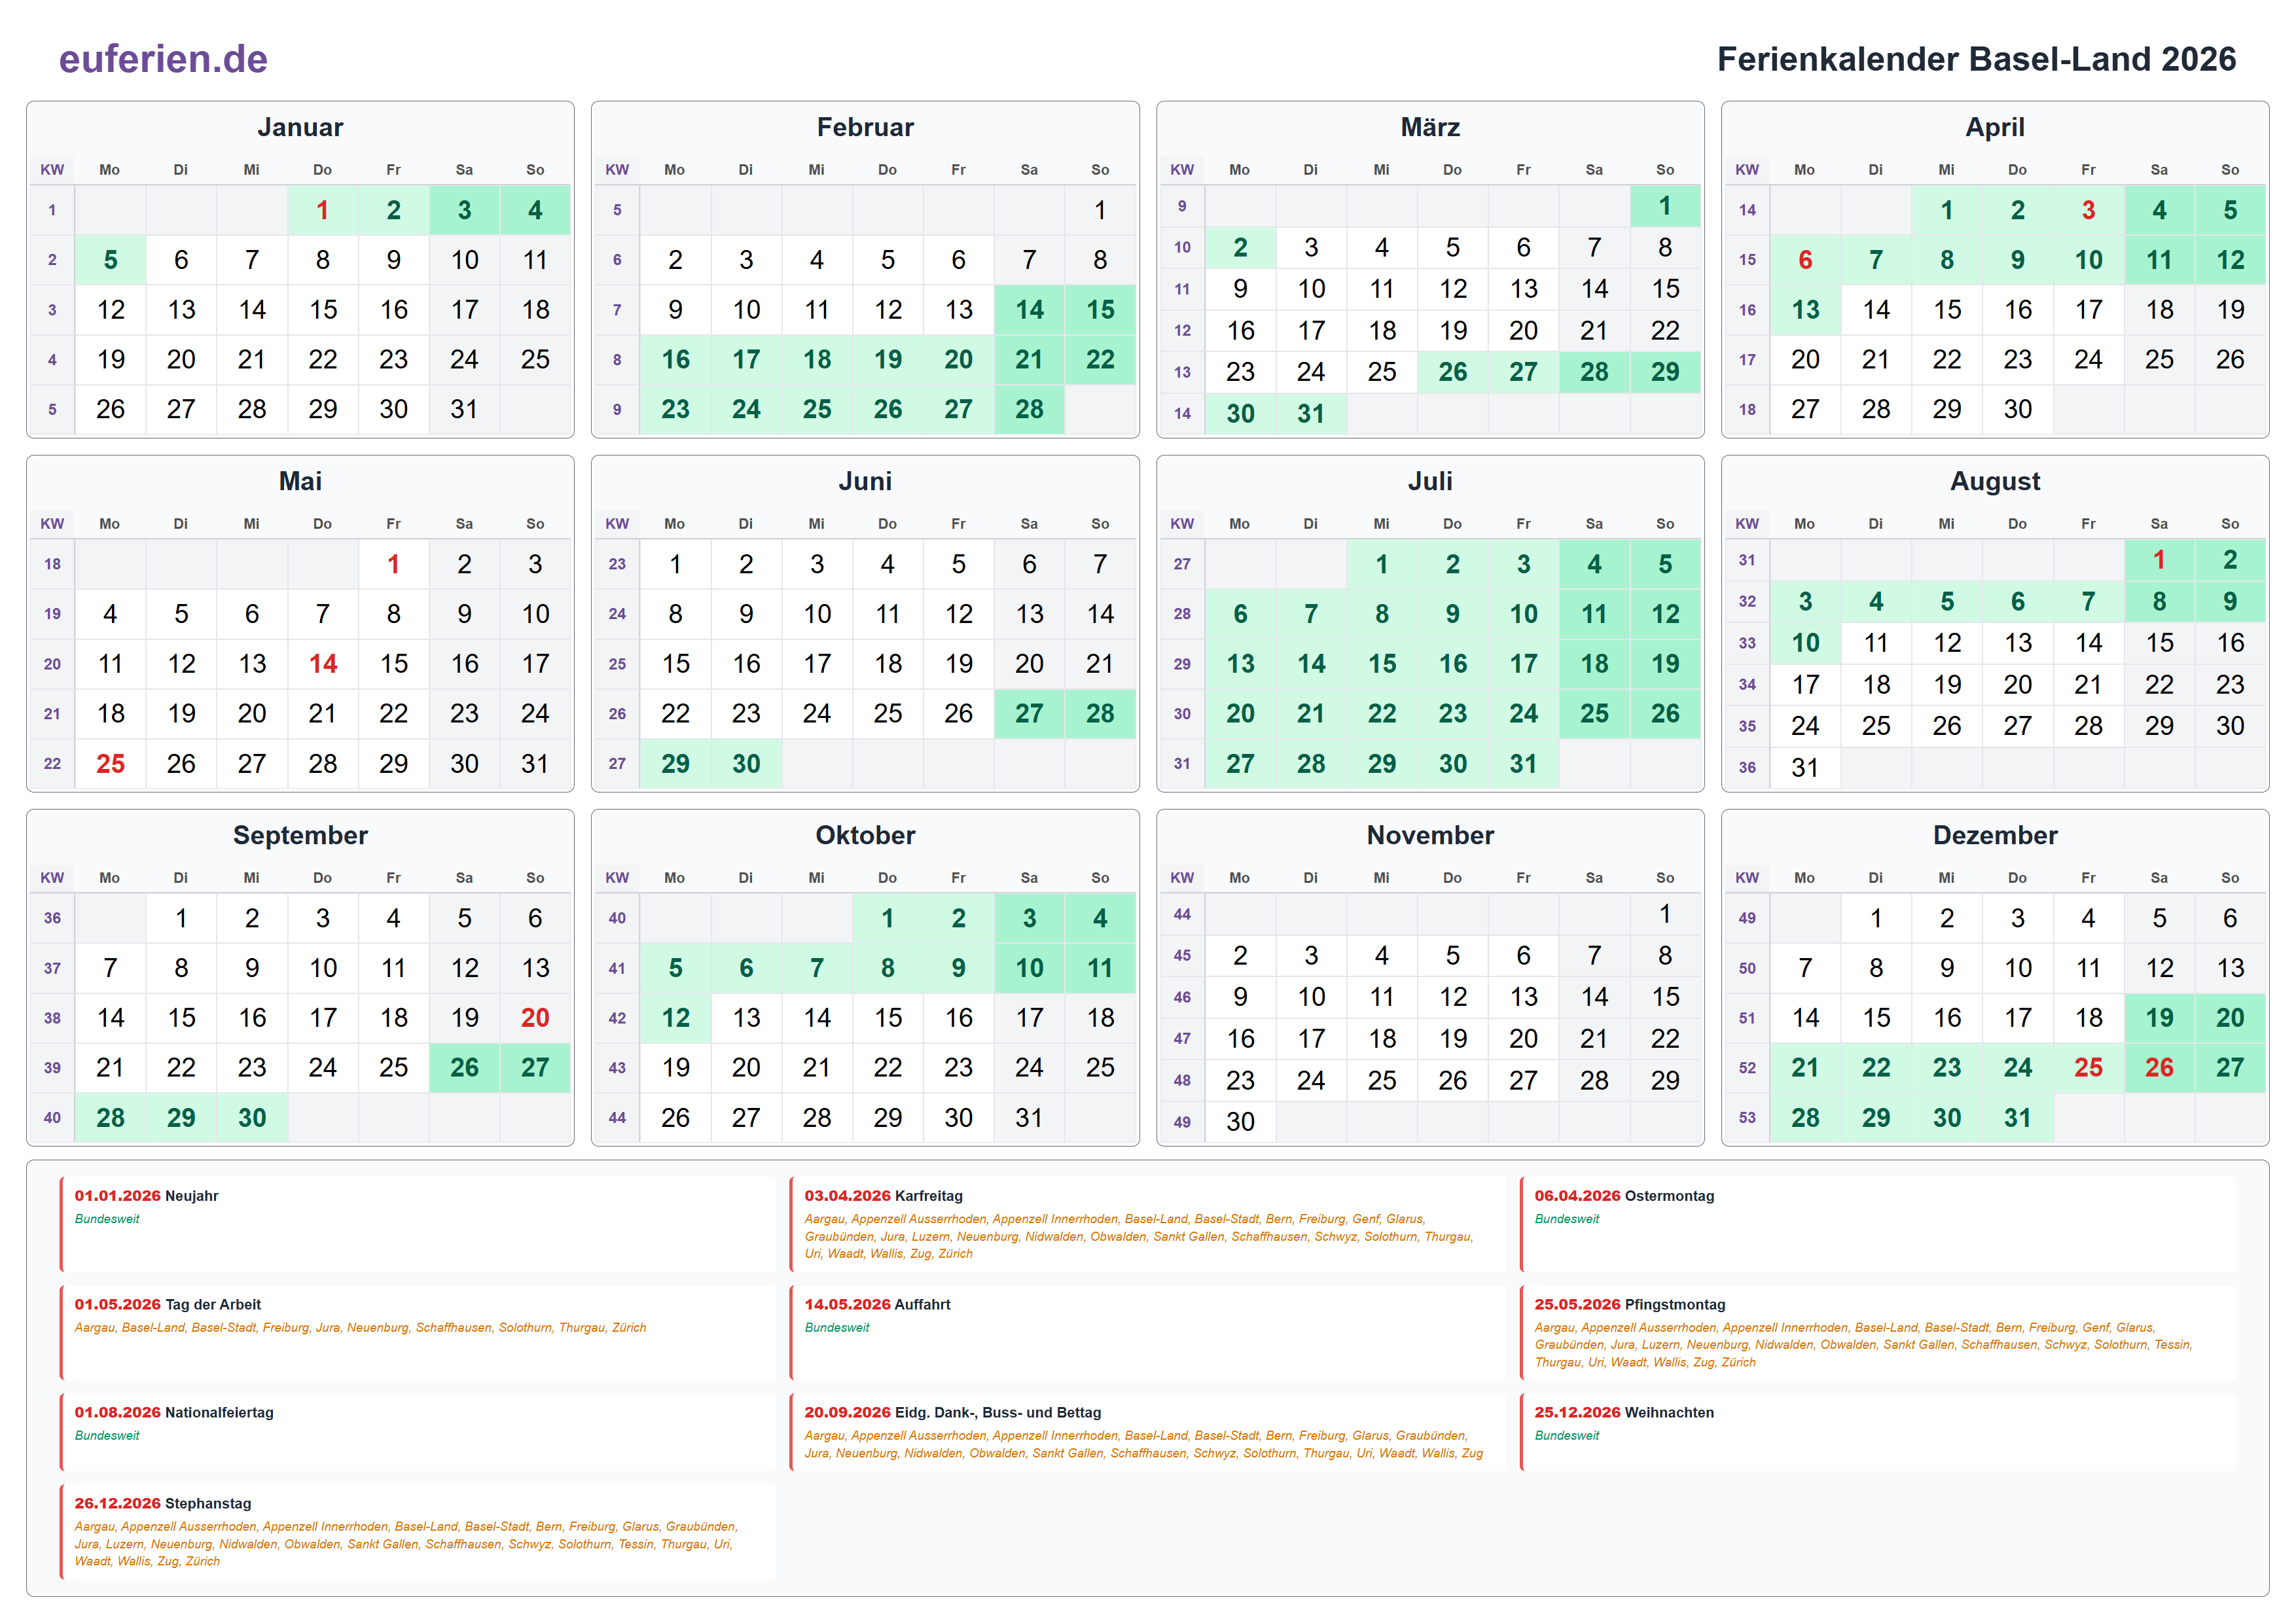This screenshot has width=2296, height=1623.
Task: Click date 31 in Januar
Action: tap(464, 409)
